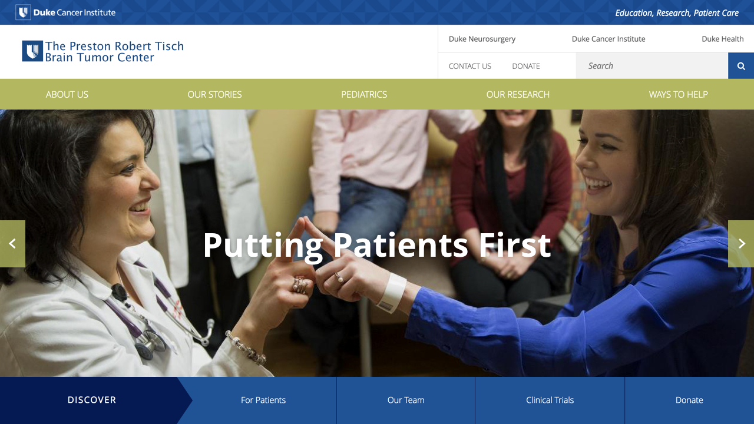This screenshot has width=754, height=424.
Task: Advance to next slide arrow
Action: click(741, 244)
